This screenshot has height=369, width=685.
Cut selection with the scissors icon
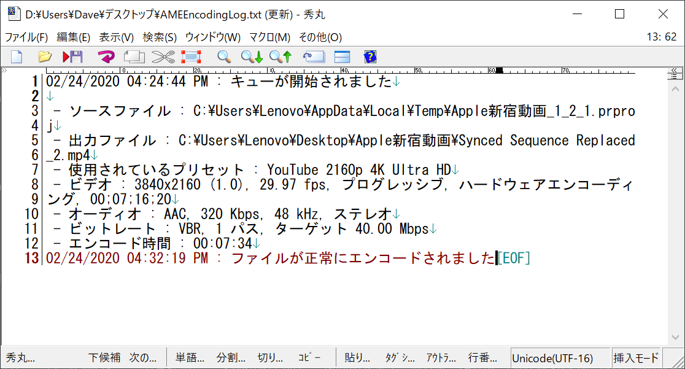[163, 57]
